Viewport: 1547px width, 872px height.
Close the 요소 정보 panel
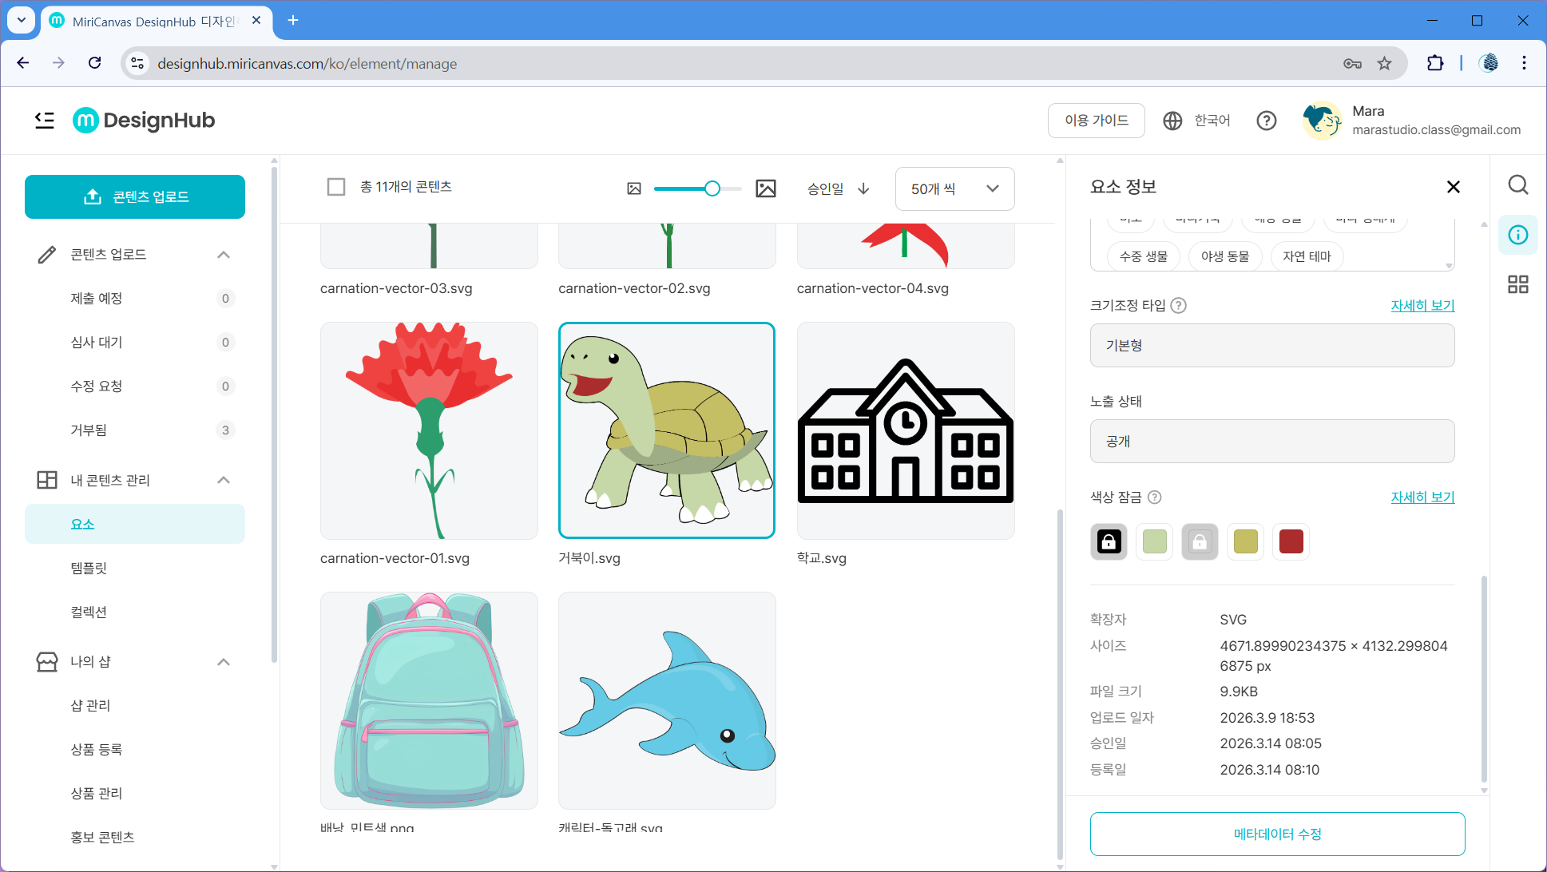1453,187
